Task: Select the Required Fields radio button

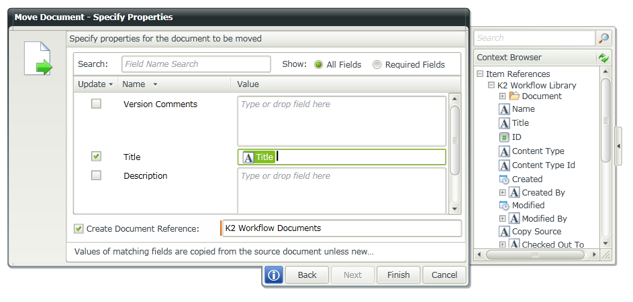Action: [x=377, y=65]
